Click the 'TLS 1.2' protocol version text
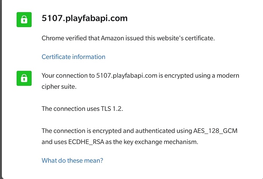 (x=111, y=109)
